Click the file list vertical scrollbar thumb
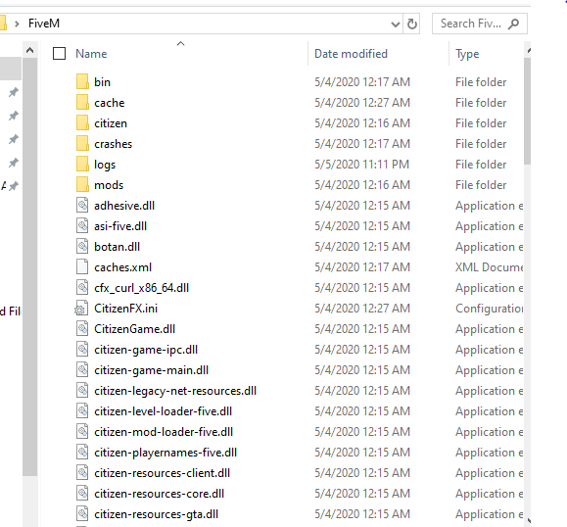 tap(527, 111)
